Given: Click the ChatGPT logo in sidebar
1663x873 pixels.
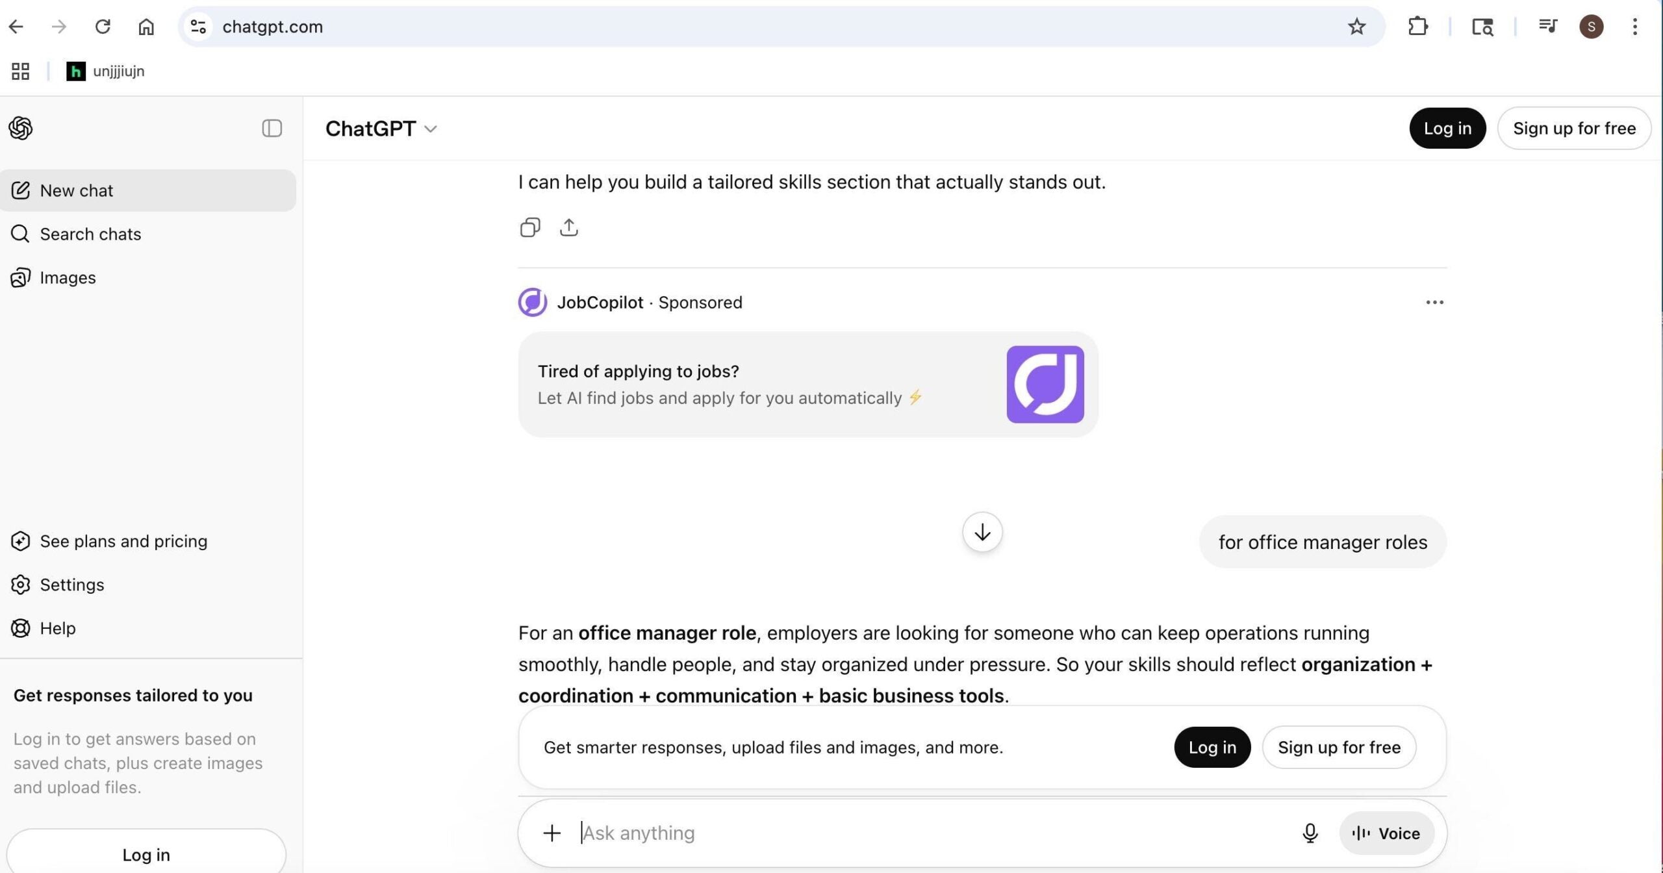Looking at the screenshot, I should [21, 128].
